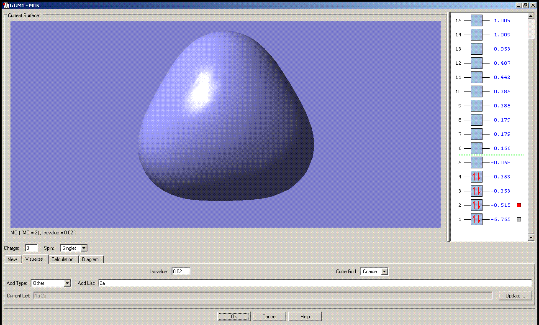Viewport: 539px width, 325px height.
Task: Select the orbital 7 occupancy box
Action: pyautogui.click(x=477, y=134)
